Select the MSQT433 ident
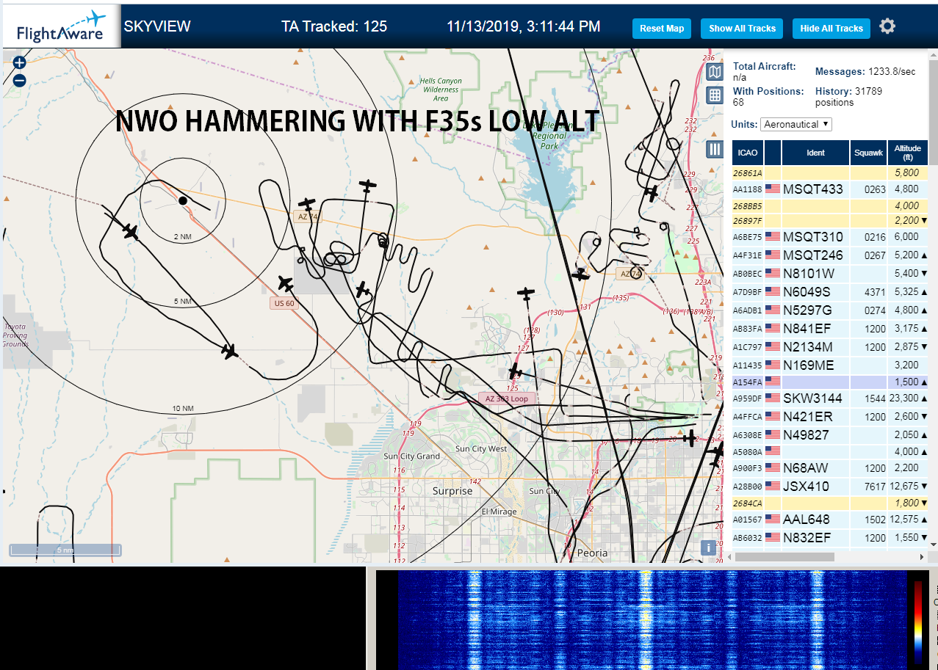 click(x=813, y=189)
